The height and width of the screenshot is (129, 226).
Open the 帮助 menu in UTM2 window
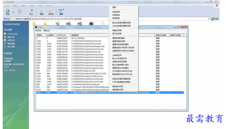pos(46,31)
